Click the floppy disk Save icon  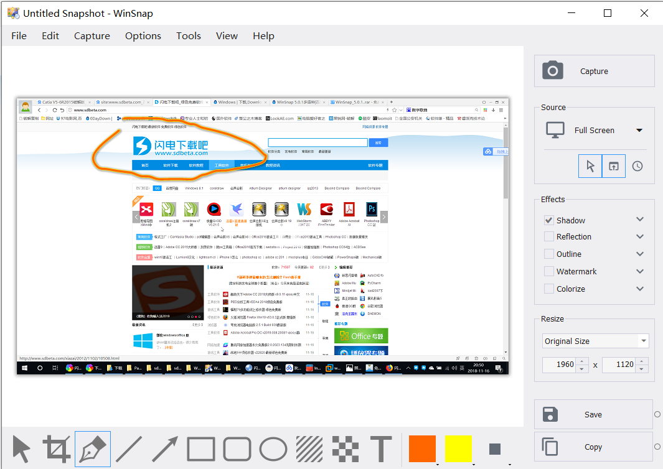coord(550,414)
